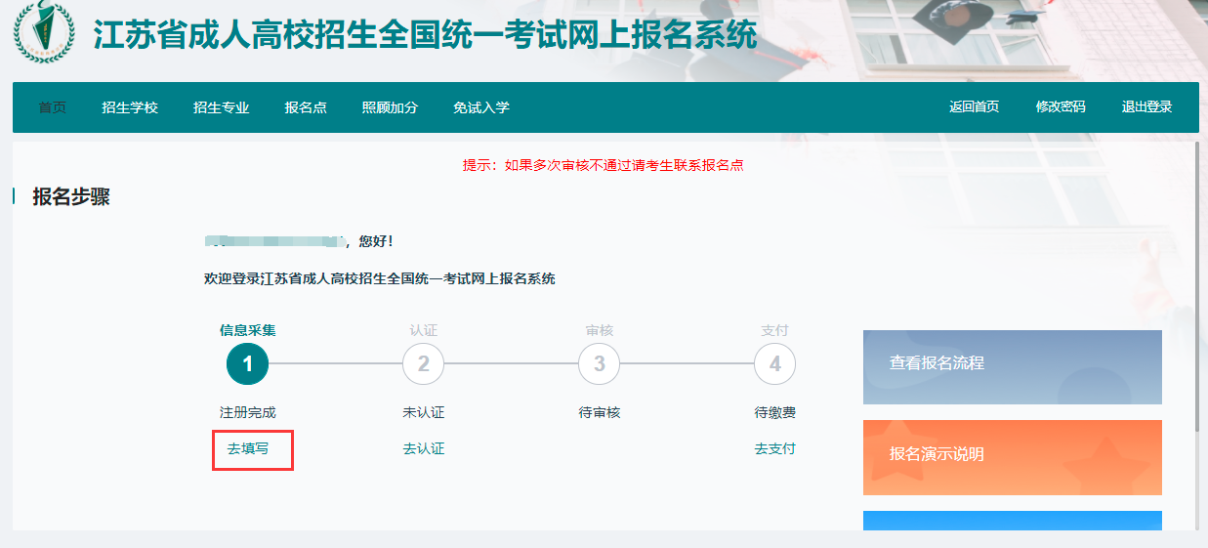Click the 去支付 link
The height and width of the screenshot is (548, 1208).
775,449
